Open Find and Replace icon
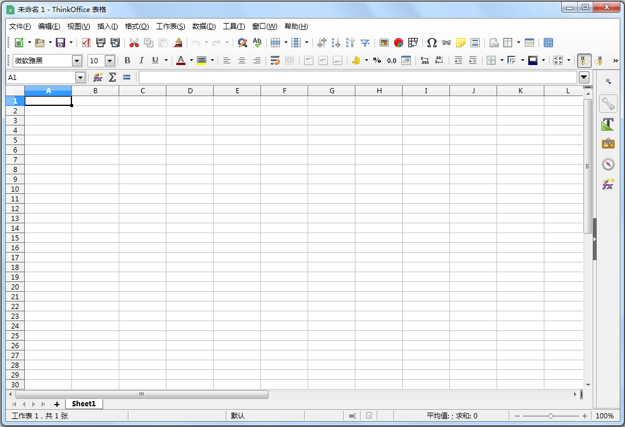The image size is (625, 427). point(243,43)
